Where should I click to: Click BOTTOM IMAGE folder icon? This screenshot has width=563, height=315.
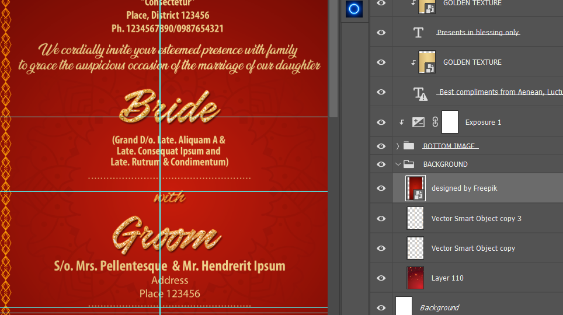pyautogui.click(x=409, y=146)
